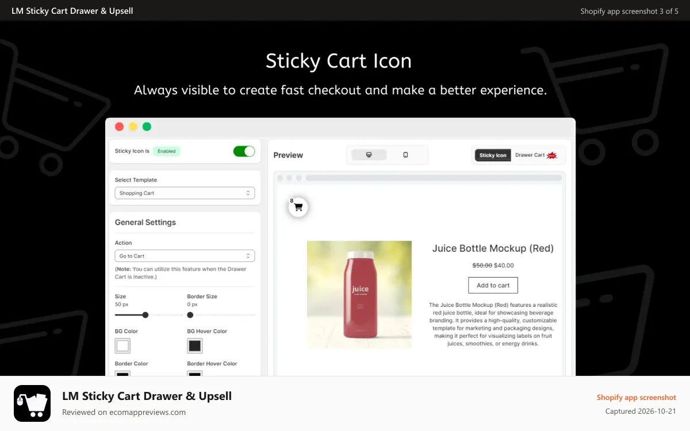Screen dimensions: 690x431
Task: Switch preview to desktop view icon
Action: pos(369,155)
